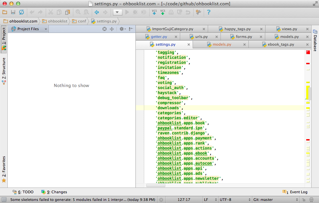Image resolution: width=319 pixels, height=203 pixels.
Task: Toggle the 2: Favorites tool window
Action: click(4, 169)
